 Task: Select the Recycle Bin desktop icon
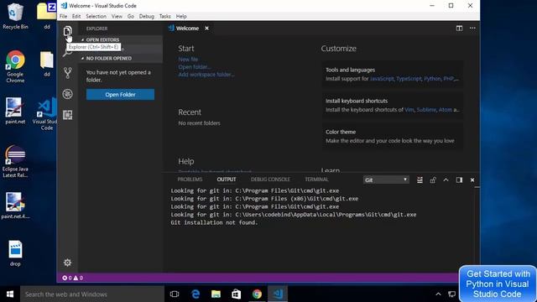(15, 16)
